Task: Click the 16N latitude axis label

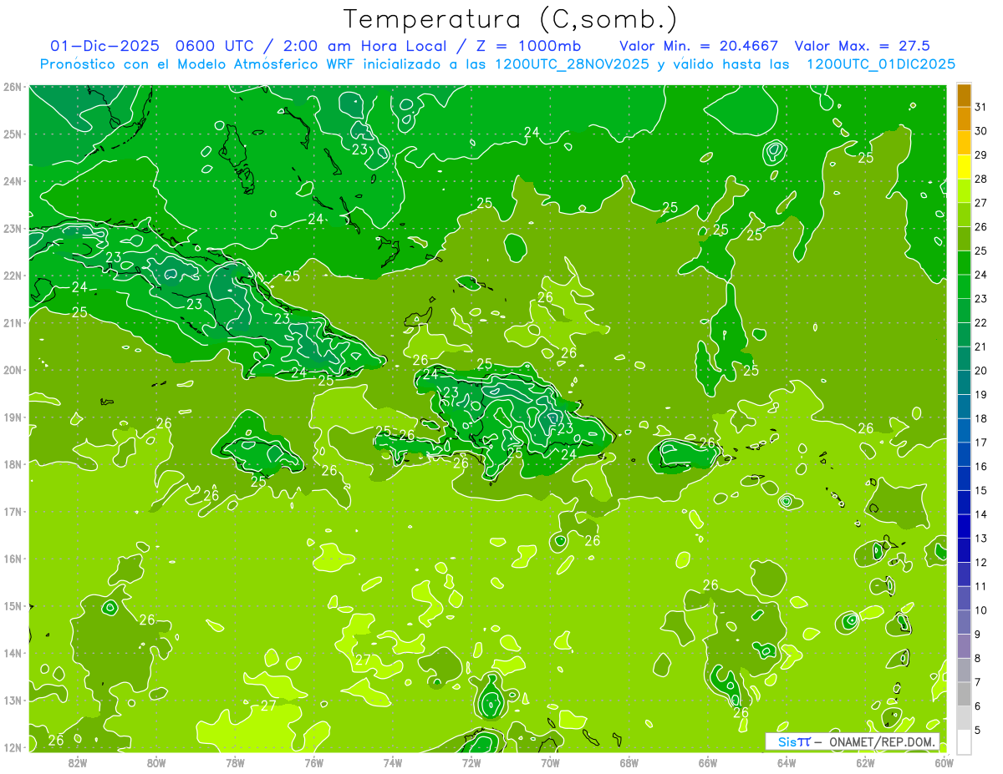Action: coord(12,559)
